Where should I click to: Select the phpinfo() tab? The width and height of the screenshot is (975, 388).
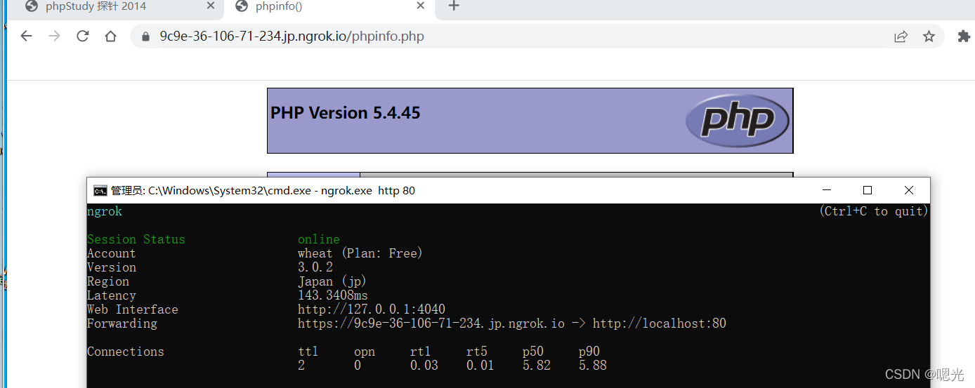329,7
